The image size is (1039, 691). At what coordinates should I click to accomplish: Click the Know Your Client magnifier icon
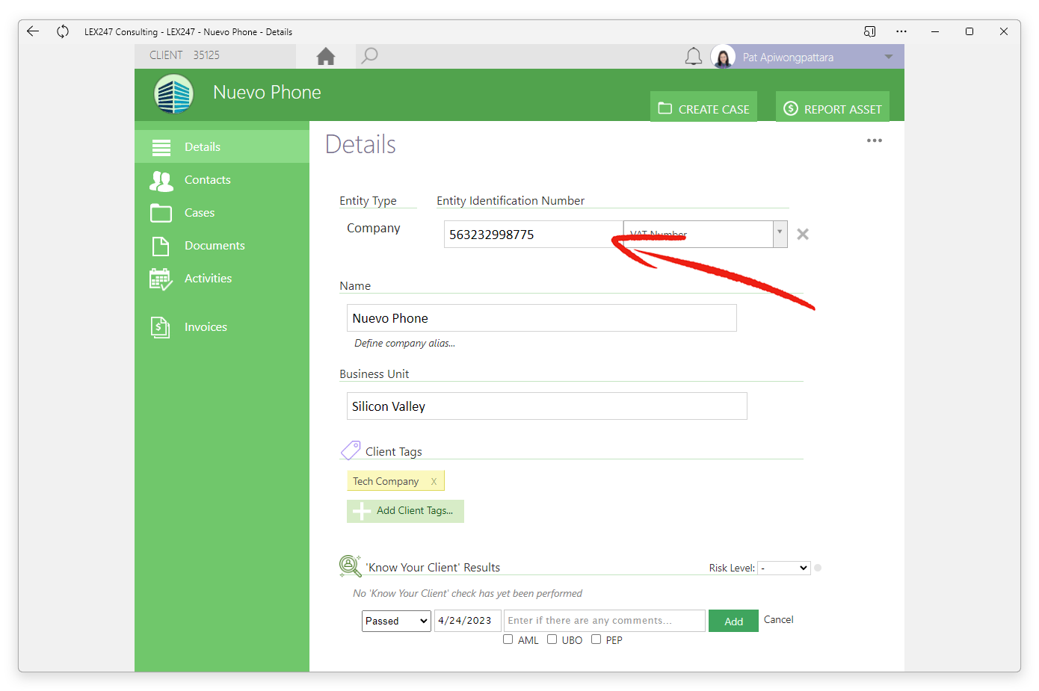[350, 566]
